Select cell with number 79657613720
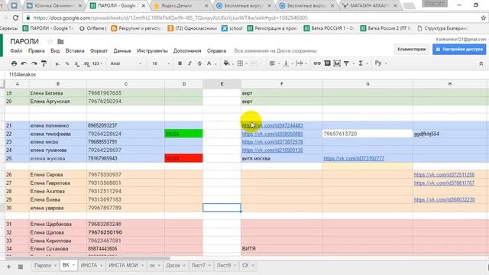This screenshot has width=489, height=275. tap(368, 134)
